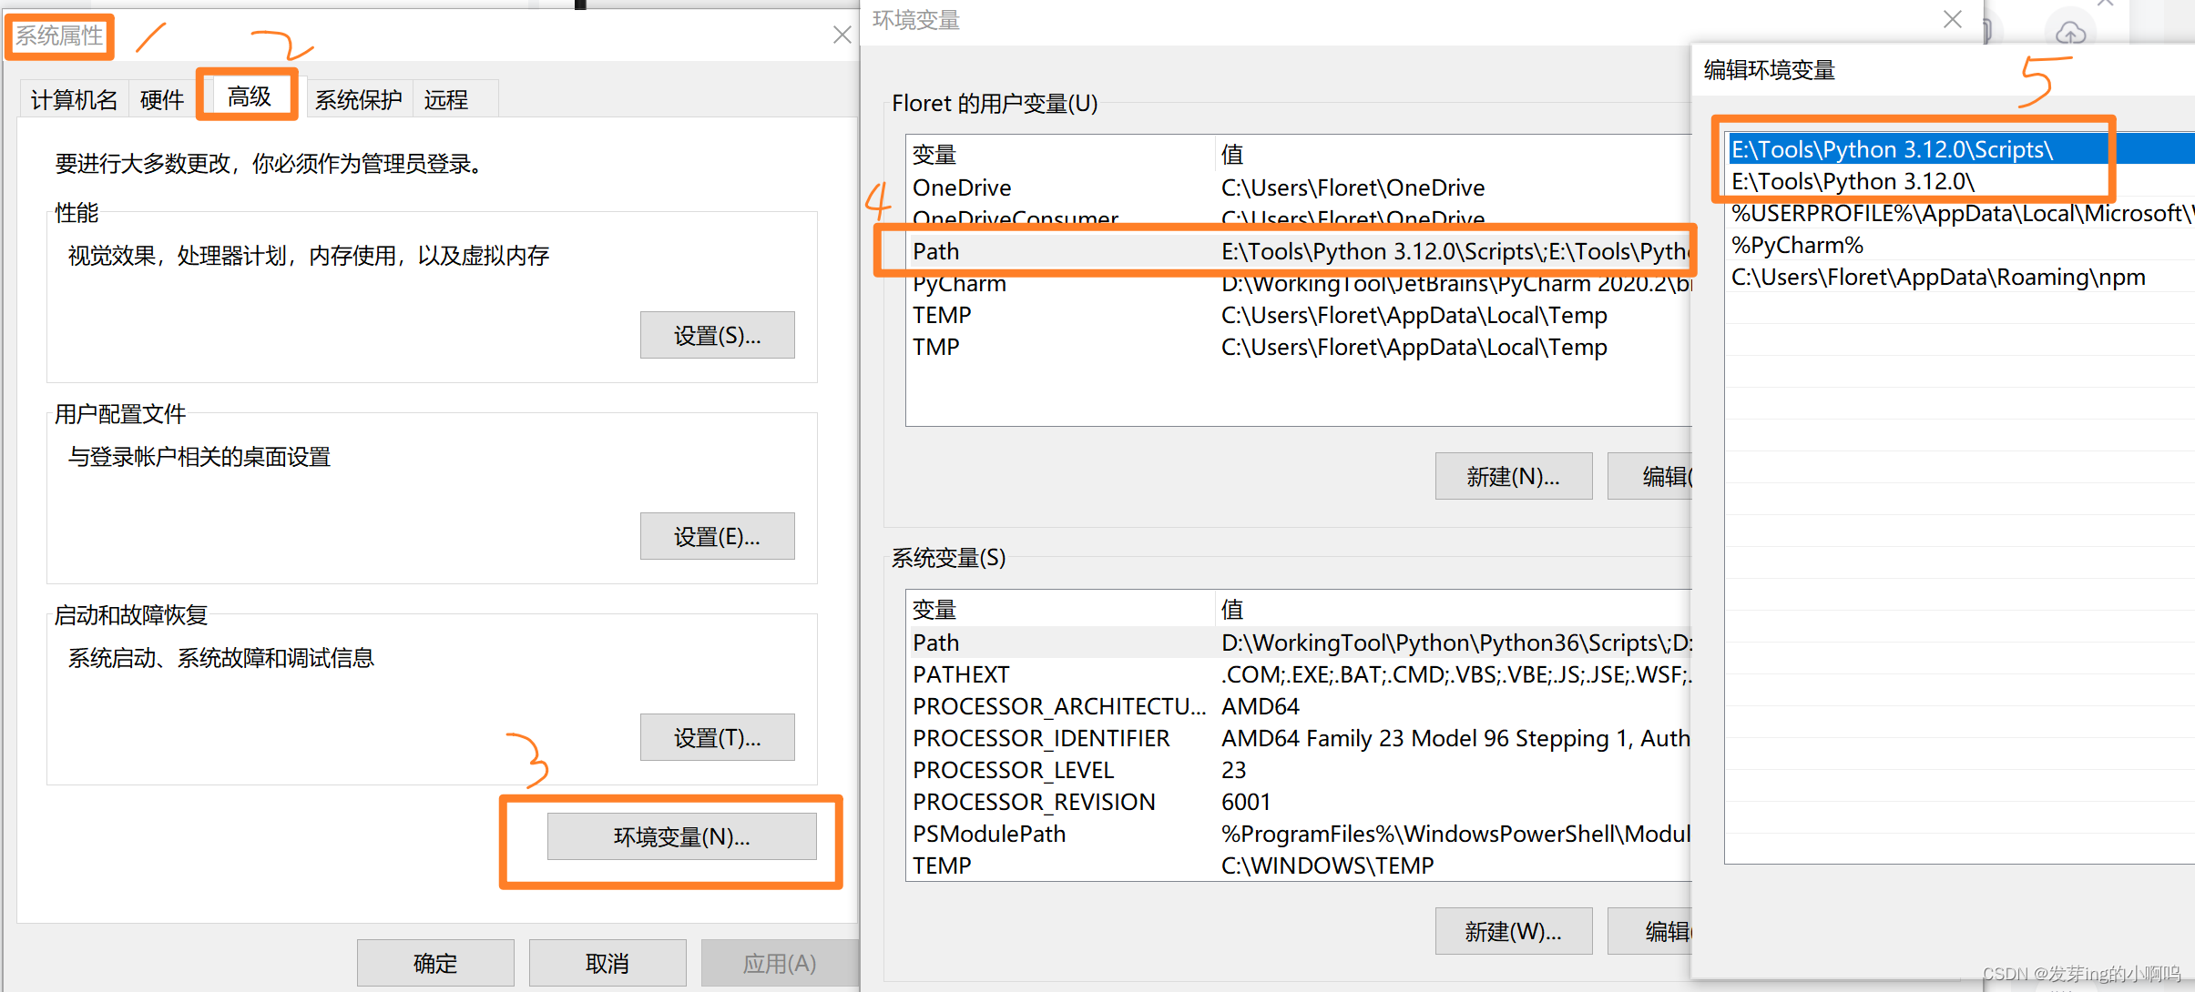This screenshot has height=992, width=2195.
Task: Select the PyCharm user variable row
Action: (x=1299, y=283)
